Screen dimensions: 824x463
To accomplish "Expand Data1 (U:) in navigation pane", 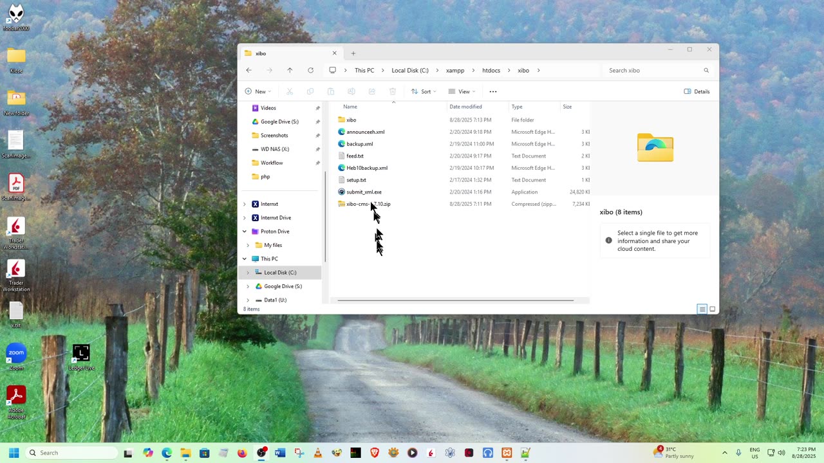I will (x=248, y=300).
